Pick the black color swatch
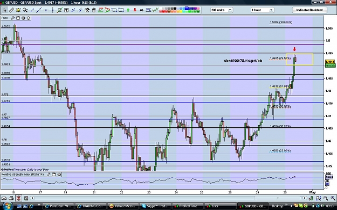The image size is (337, 210). click(175, 9)
